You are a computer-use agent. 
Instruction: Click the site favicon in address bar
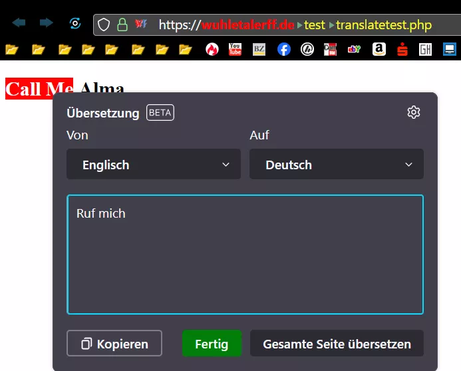pos(141,24)
